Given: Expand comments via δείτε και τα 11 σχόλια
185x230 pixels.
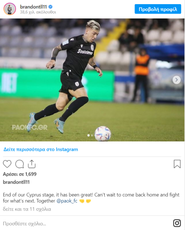Looking at the screenshot, I should point(27,209).
